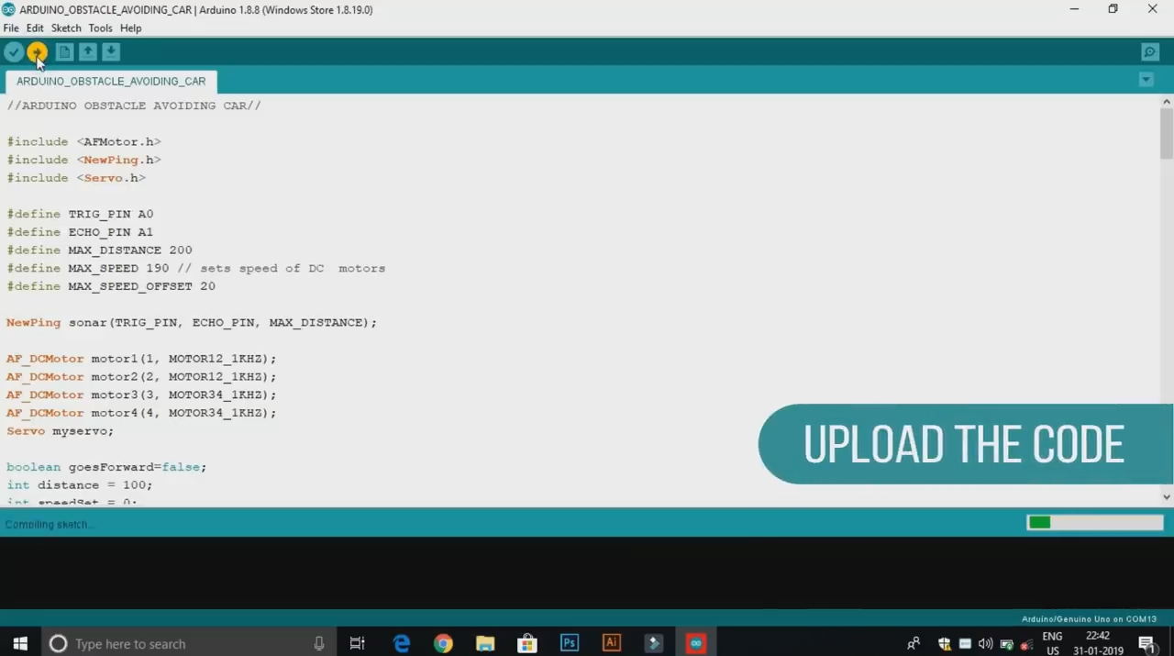
Task: Click the '#define TRIG_PIN A0' line
Action: 80,214
